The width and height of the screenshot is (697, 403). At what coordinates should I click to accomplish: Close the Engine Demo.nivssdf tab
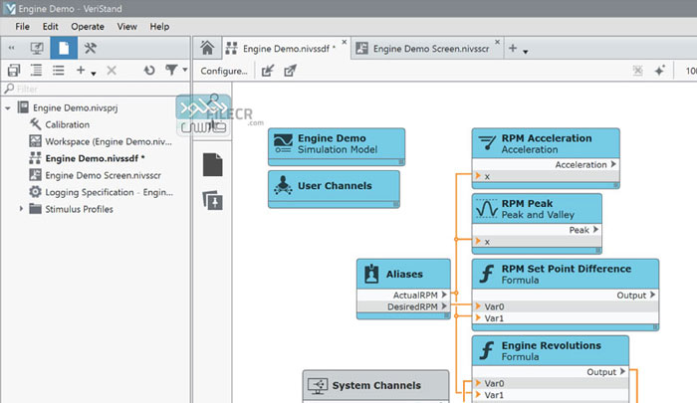pyautogui.click(x=345, y=43)
